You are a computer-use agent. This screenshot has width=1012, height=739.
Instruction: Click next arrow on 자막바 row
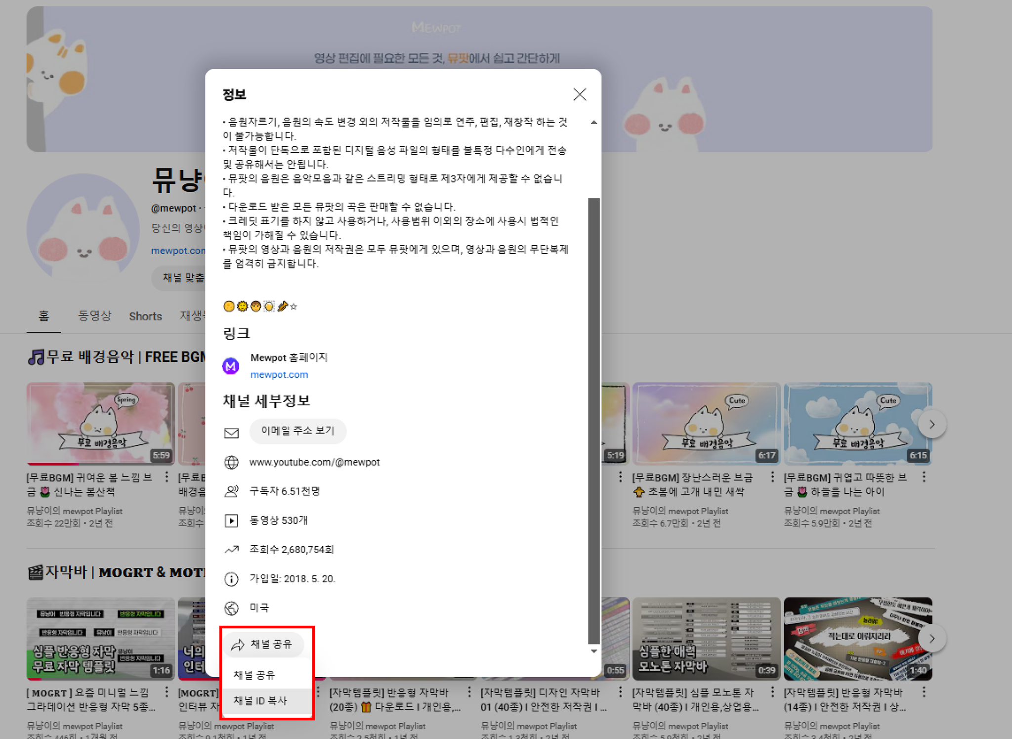[x=932, y=639]
